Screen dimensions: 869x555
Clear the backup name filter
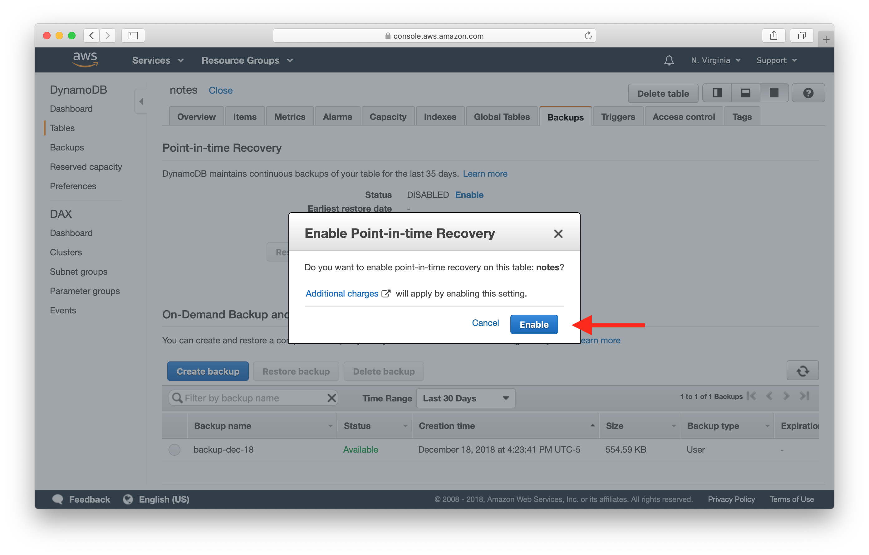click(331, 398)
